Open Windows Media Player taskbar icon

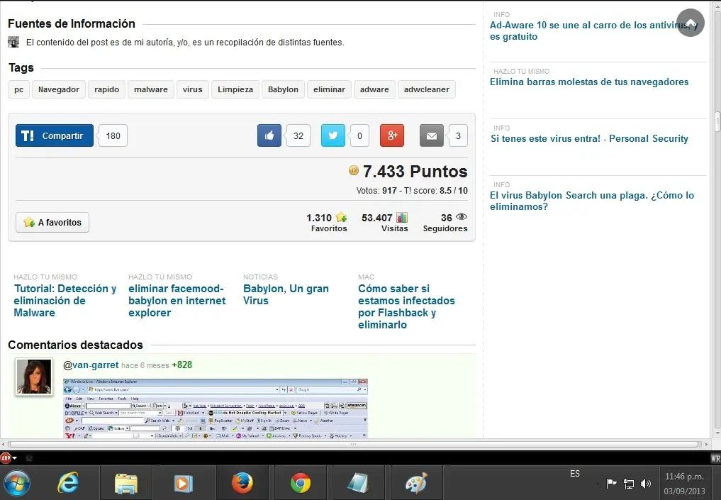(184, 484)
